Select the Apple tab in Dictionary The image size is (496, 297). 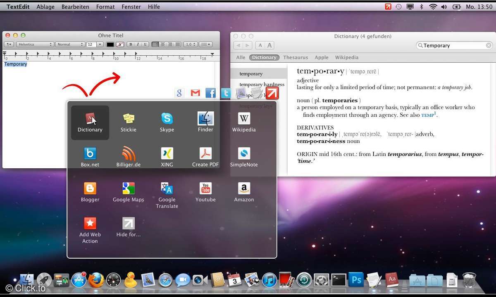[322, 57]
